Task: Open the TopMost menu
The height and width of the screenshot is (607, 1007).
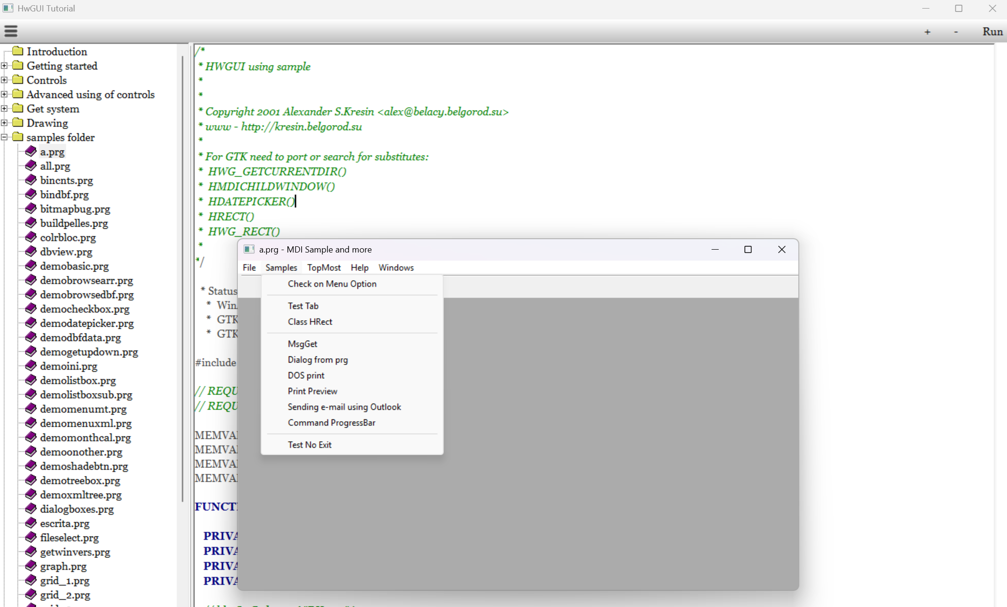Action: [324, 268]
